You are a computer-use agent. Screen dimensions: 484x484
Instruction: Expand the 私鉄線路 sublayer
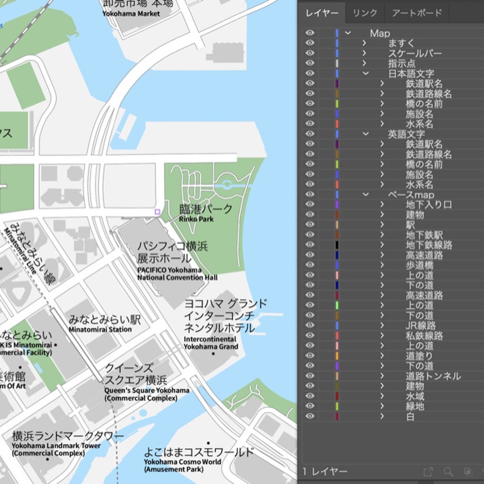coord(382,336)
